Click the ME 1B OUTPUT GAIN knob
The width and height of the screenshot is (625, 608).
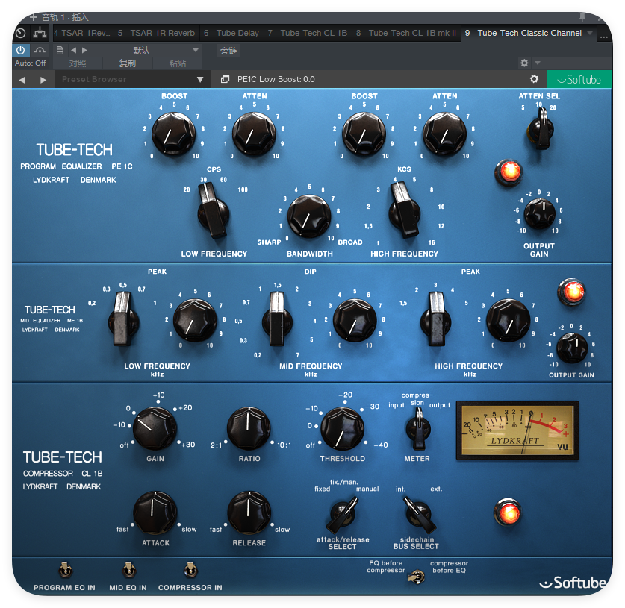572,348
